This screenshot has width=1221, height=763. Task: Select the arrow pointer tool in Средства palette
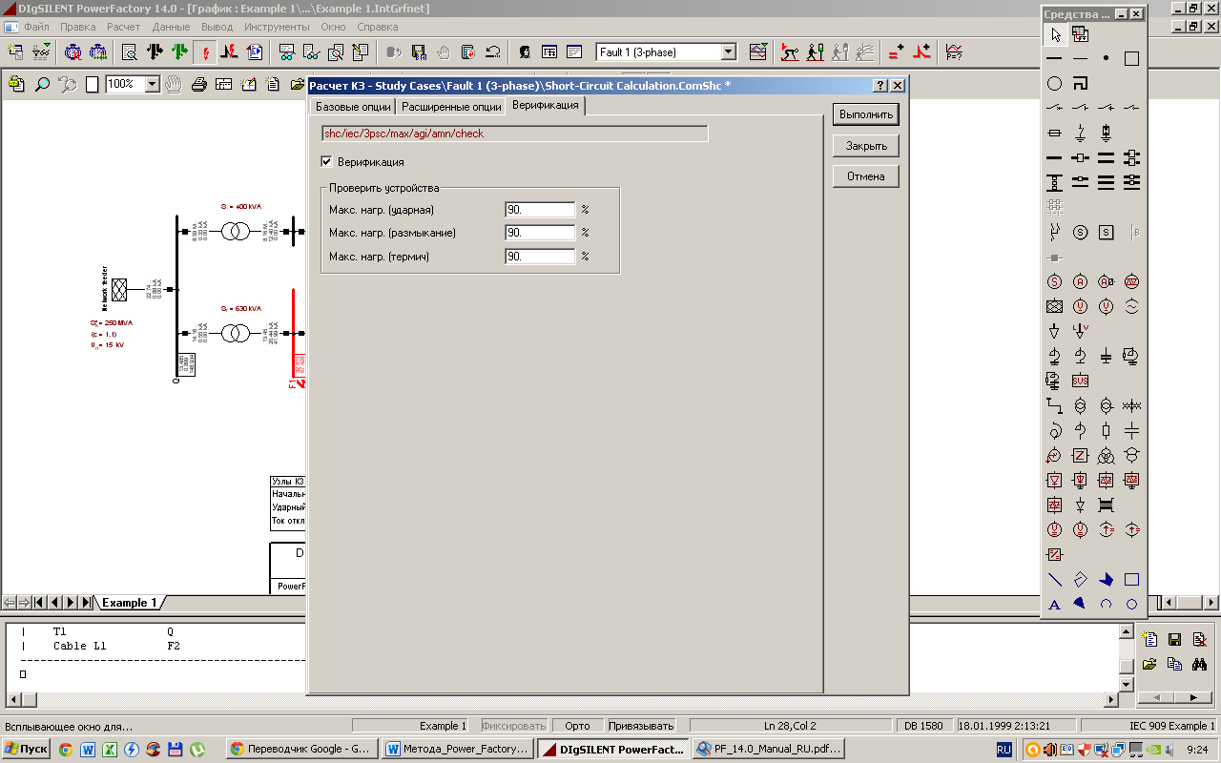(x=1054, y=34)
